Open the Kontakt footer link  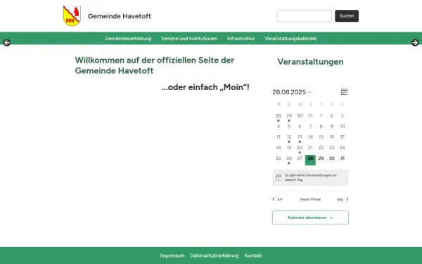coord(253,256)
